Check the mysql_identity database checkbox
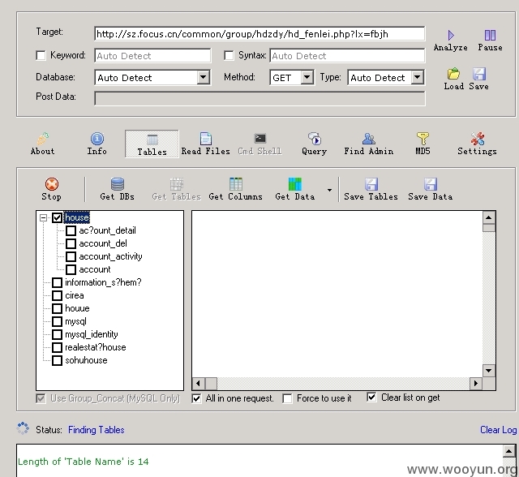 point(58,334)
